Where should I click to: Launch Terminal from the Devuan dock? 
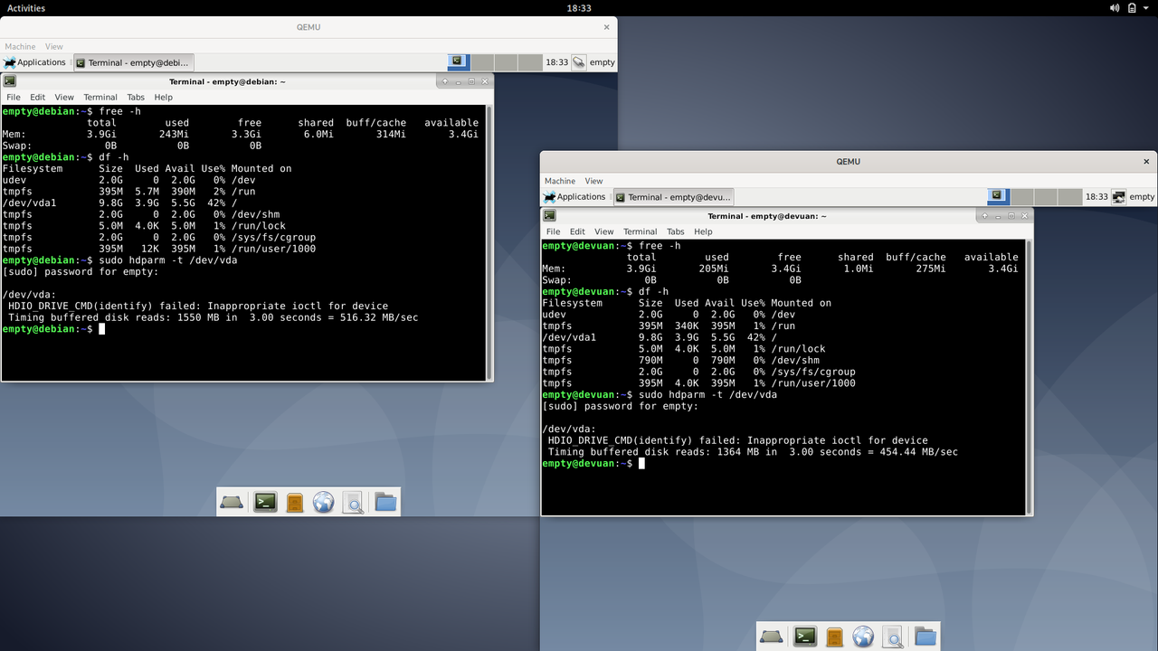tap(804, 637)
